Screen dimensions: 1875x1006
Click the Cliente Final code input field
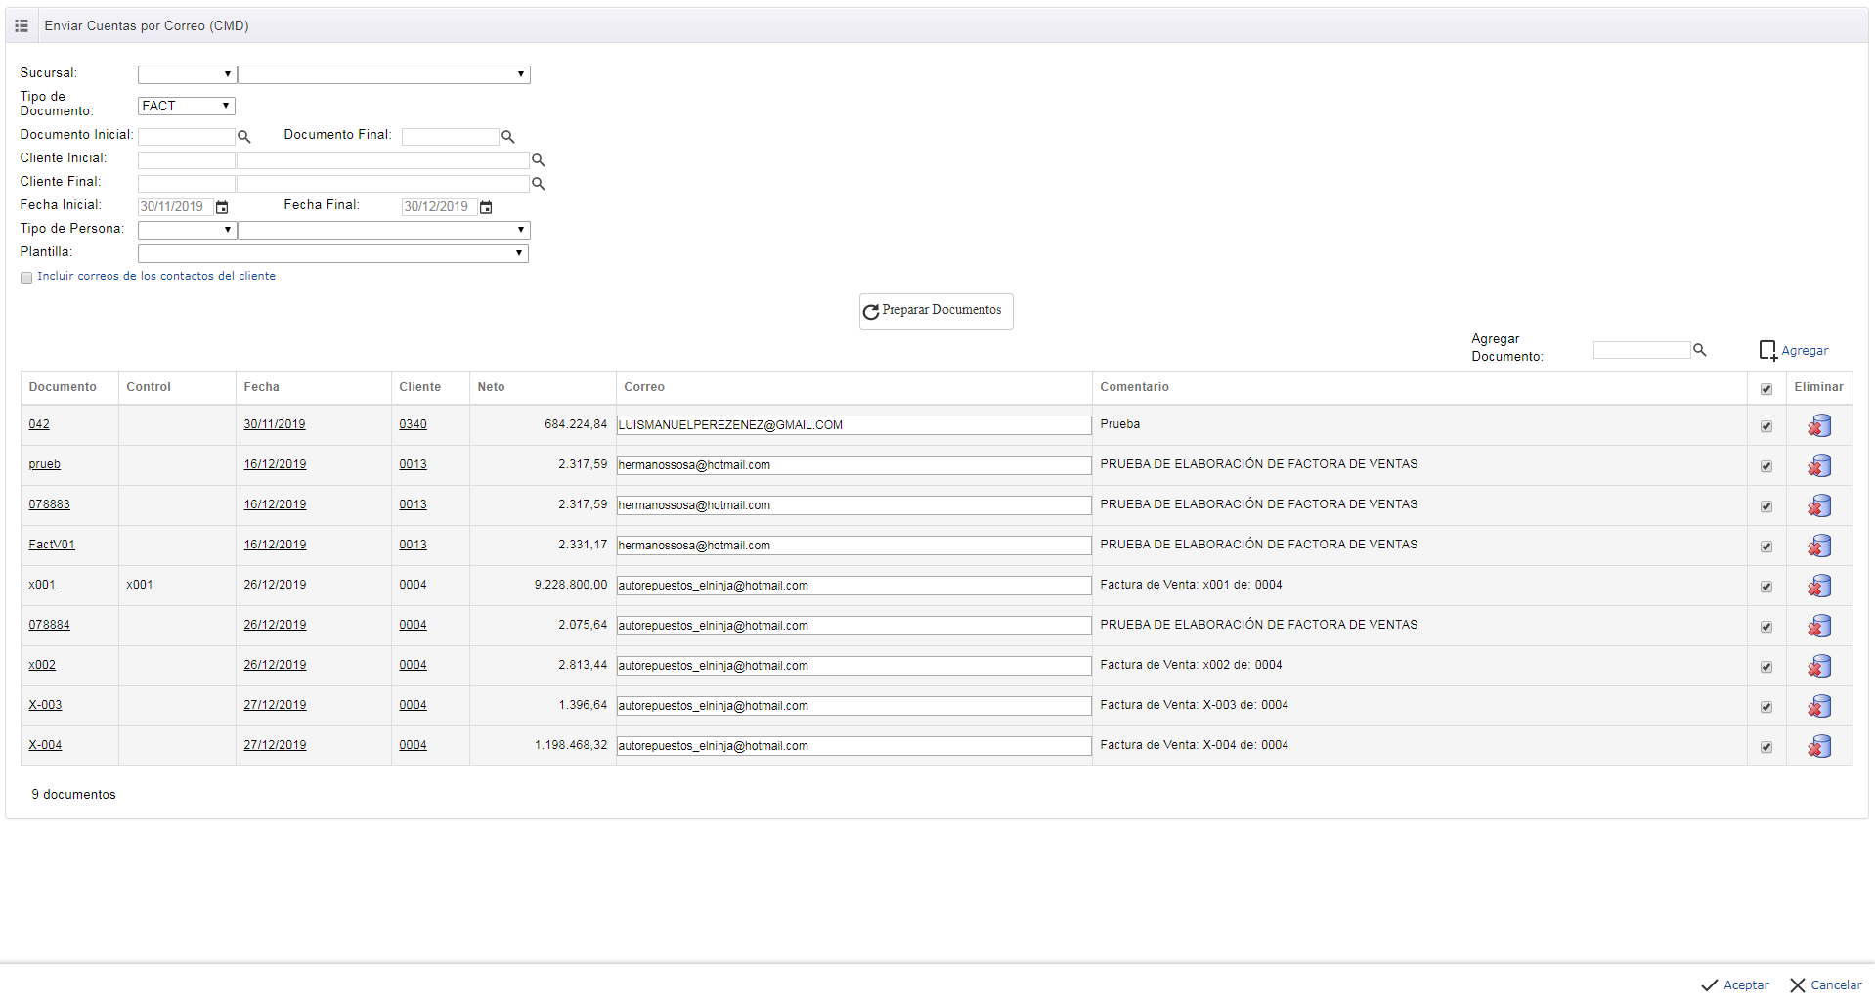pyautogui.click(x=187, y=184)
